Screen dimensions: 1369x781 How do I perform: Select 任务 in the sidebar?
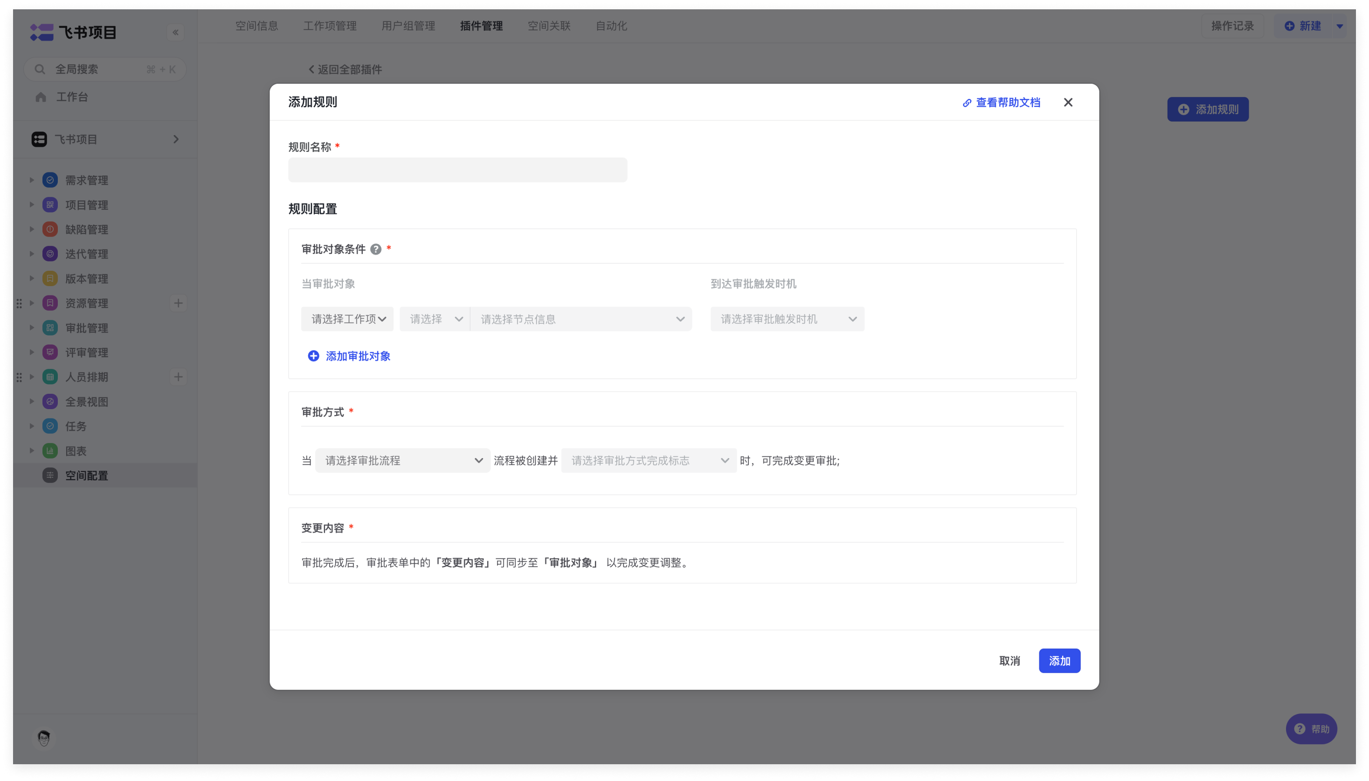click(105, 426)
